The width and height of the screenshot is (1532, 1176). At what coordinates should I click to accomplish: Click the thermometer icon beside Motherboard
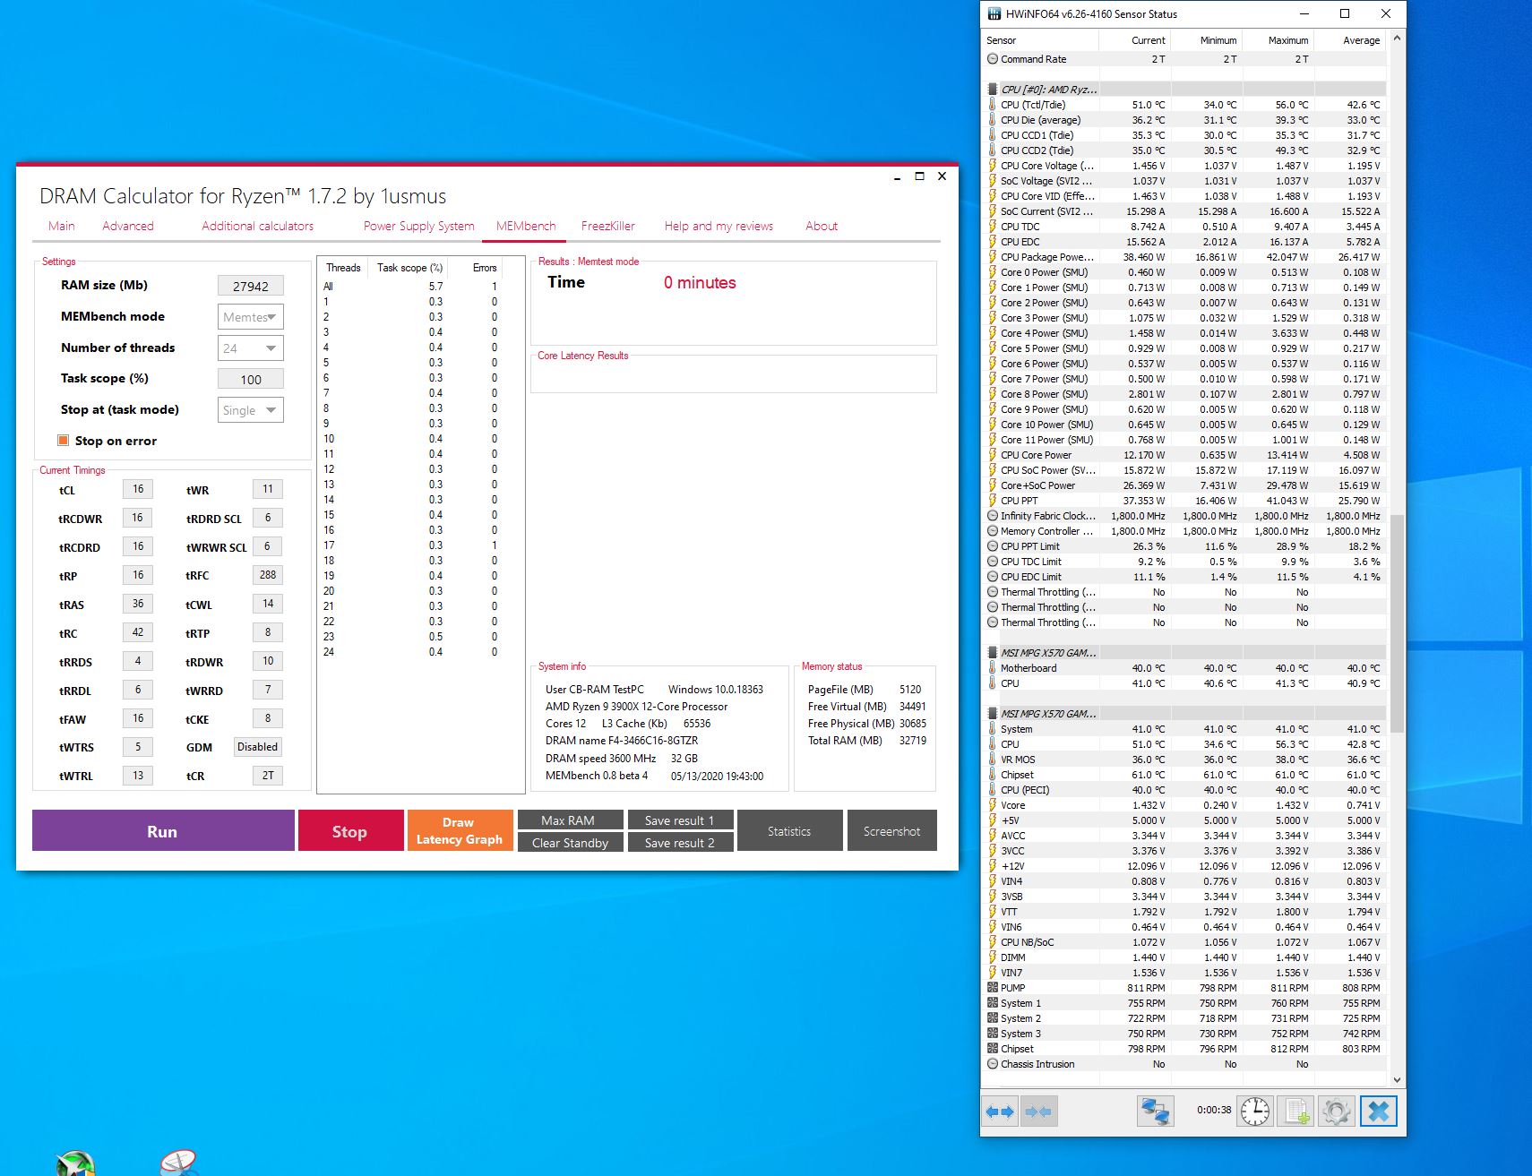point(993,668)
